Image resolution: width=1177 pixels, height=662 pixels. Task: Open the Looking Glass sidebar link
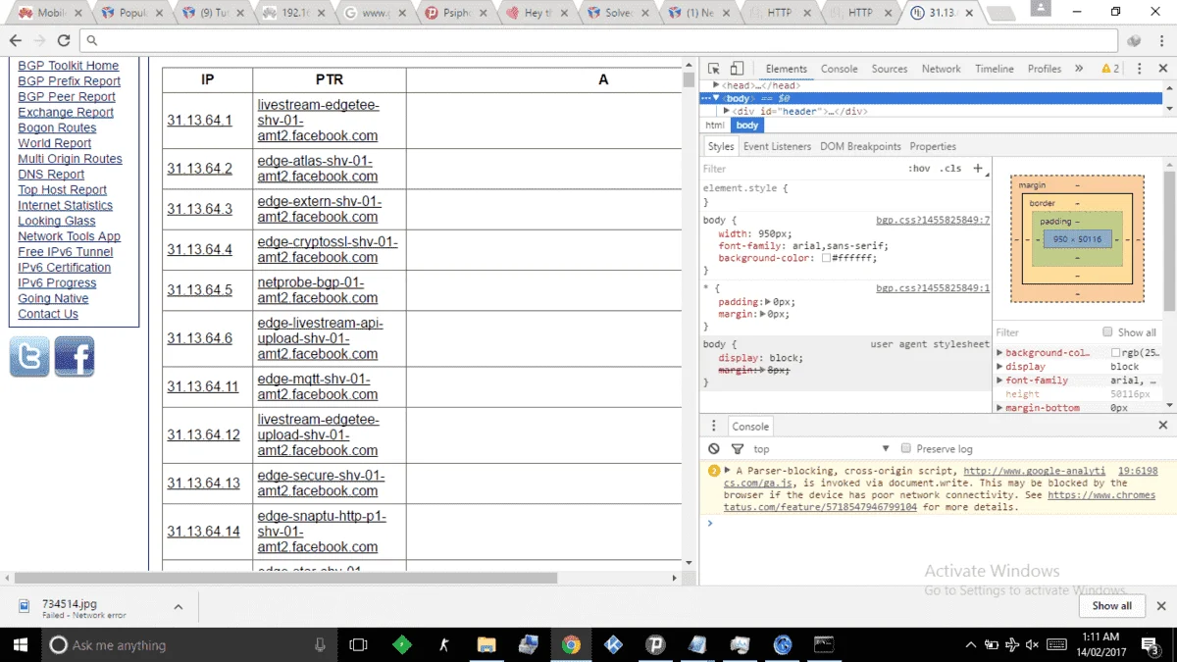tap(57, 221)
